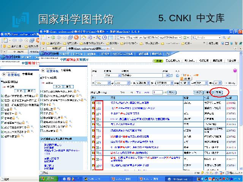Uncheck 经济与管理 category in front window
243x182 pixels.
tap(41, 131)
